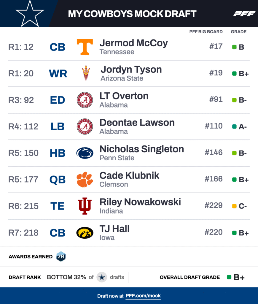Click the Penn State Nittany Lion logo
Viewport: 258px width, 304px height.
click(85, 153)
